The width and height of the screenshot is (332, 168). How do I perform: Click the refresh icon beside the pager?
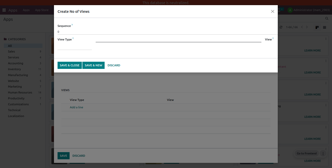(x=281, y=27)
